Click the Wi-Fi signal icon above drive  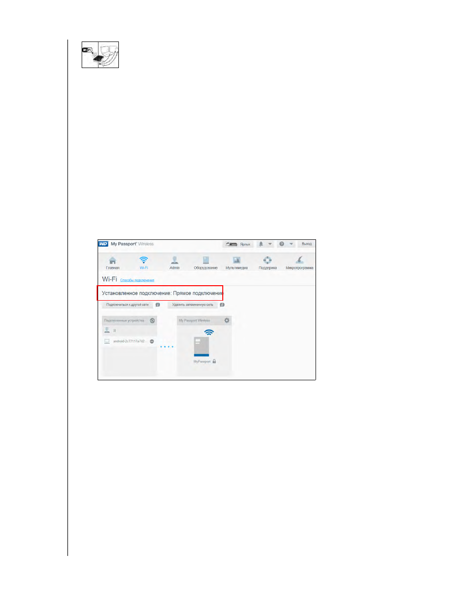click(x=209, y=333)
